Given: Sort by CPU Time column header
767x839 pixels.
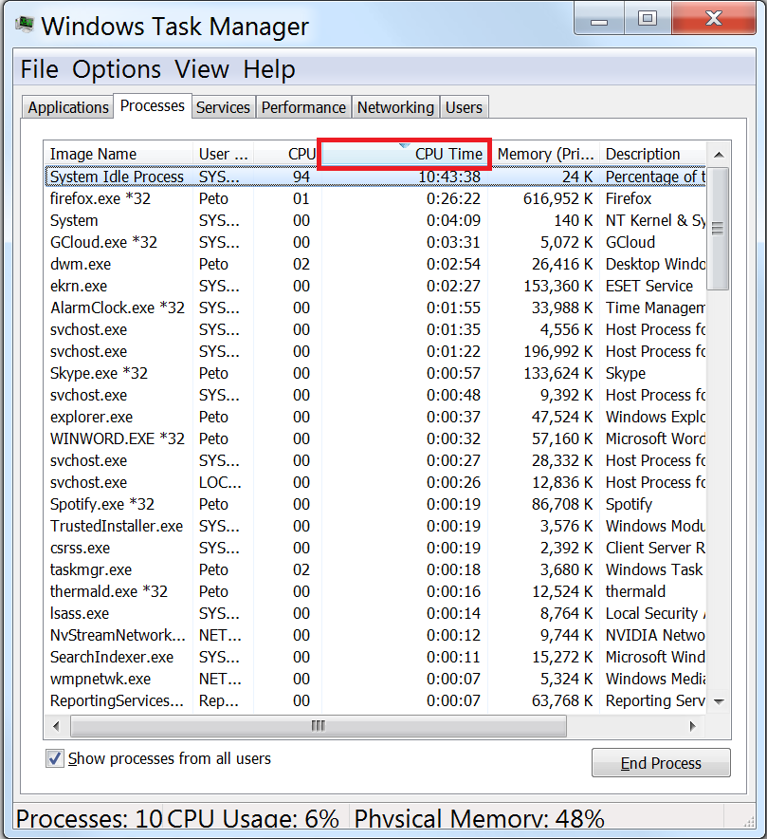Looking at the screenshot, I should point(404,154).
